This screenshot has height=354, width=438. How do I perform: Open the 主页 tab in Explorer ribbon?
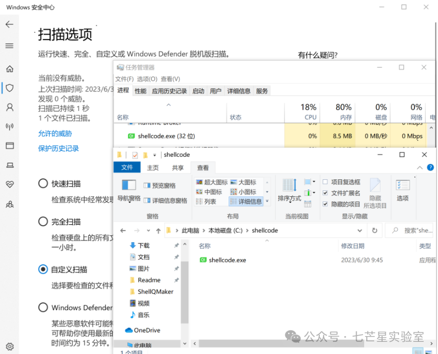coord(153,168)
